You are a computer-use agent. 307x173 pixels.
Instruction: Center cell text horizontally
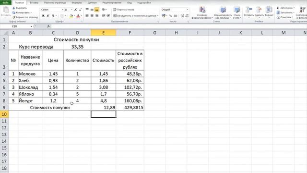click(92, 16)
